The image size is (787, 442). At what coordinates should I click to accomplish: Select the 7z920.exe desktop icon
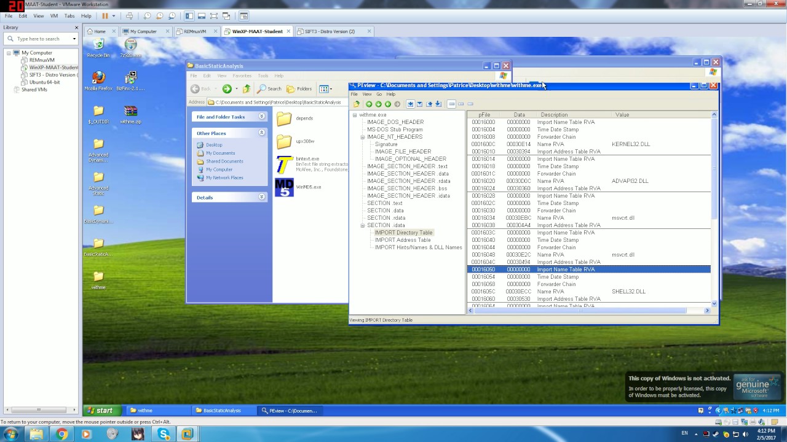click(x=130, y=48)
